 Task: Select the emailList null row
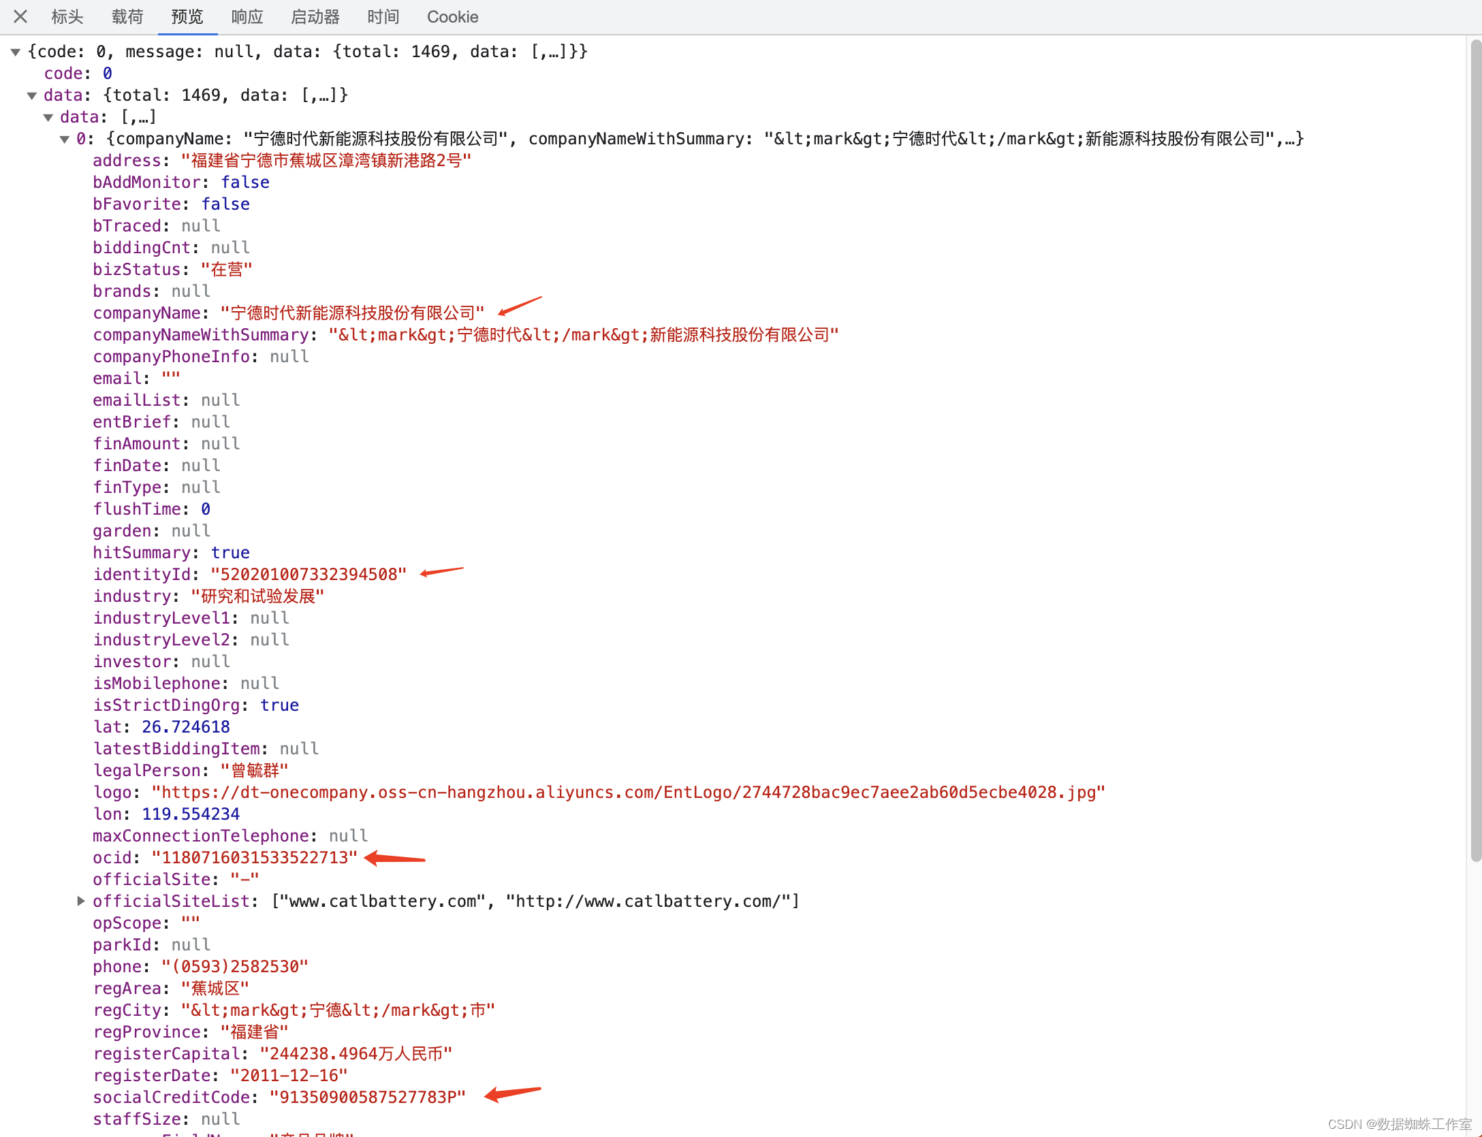coord(166,400)
